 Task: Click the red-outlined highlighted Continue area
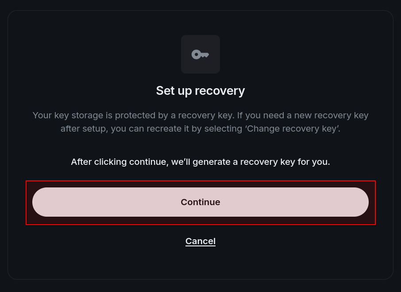click(x=200, y=202)
